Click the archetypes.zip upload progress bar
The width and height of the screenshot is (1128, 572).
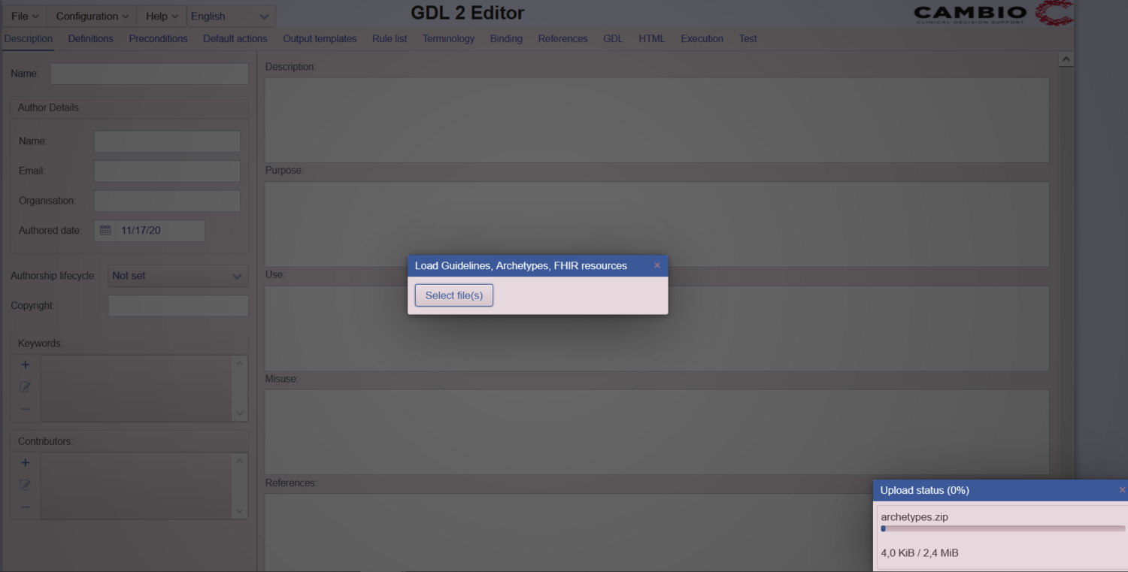pos(1002,528)
